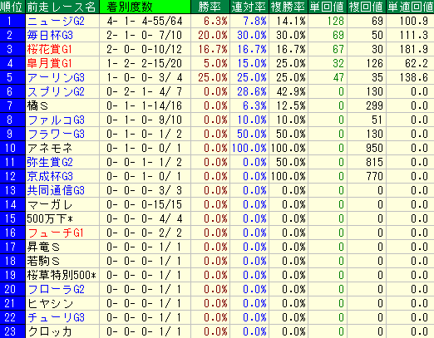
Task: Select the フューチG1 race entry
Action: point(55,233)
